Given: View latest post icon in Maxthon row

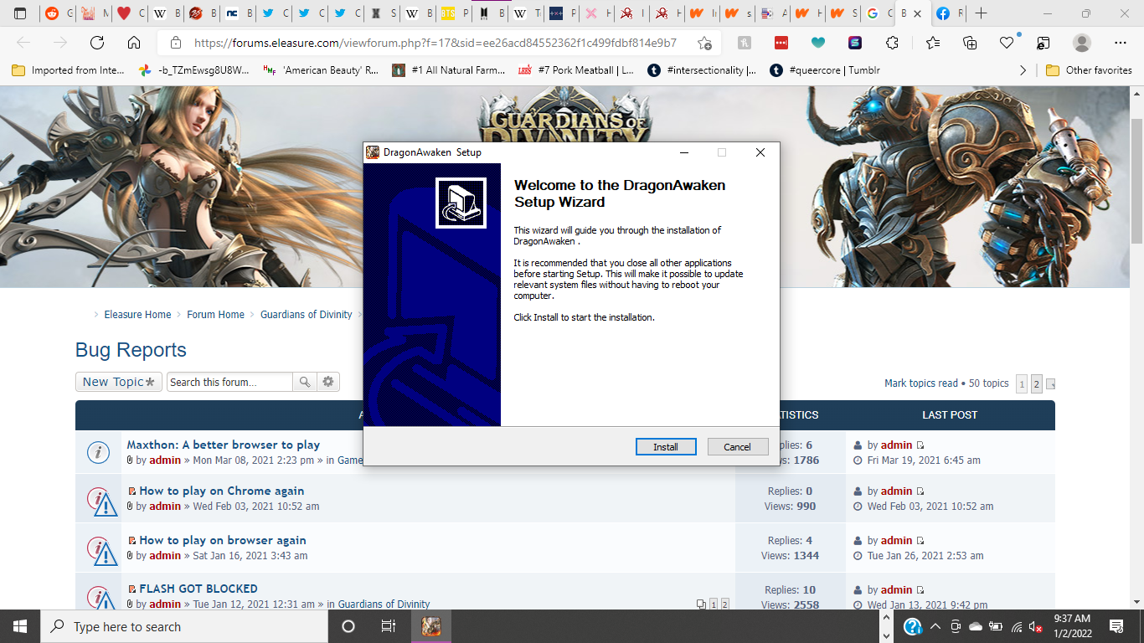Looking at the screenshot, I should click(x=920, y=445).
